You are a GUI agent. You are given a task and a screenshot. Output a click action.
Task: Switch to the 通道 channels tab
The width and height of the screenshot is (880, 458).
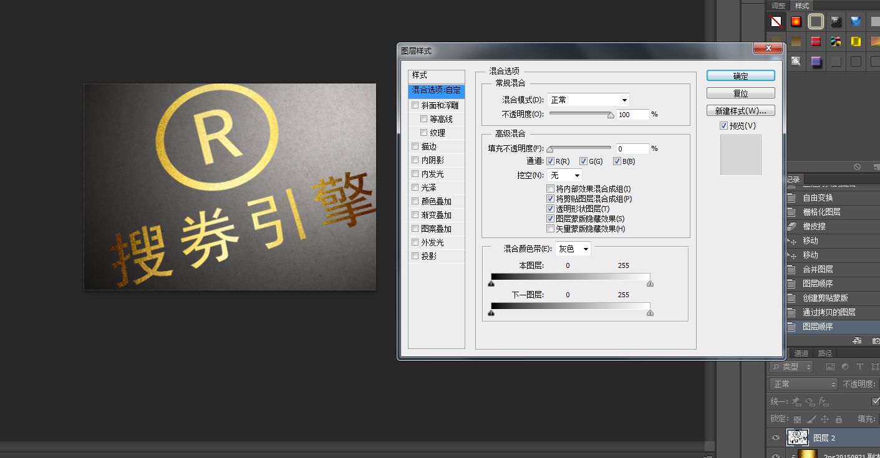click(801, 353)
